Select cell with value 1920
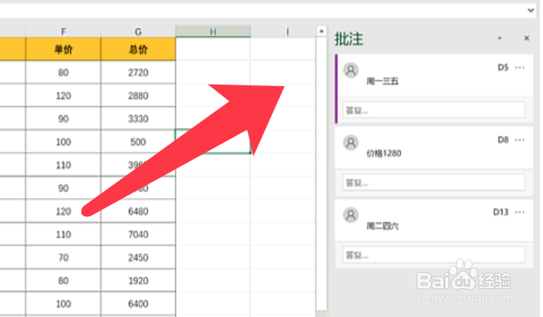The height and width of the screenshot is (317, 543). point(138,280)
